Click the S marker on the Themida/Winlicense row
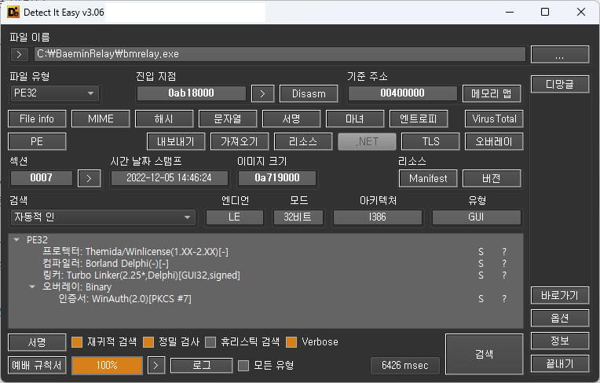This screenshot has width=600, height=383. pyautogui.click(x=481, y=252)
